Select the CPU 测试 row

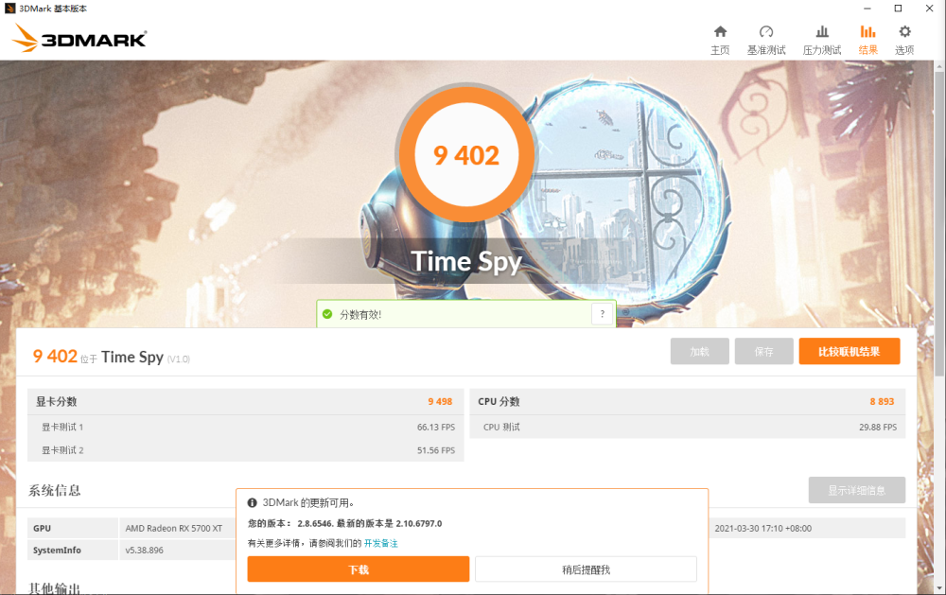[x=687, y=427]
